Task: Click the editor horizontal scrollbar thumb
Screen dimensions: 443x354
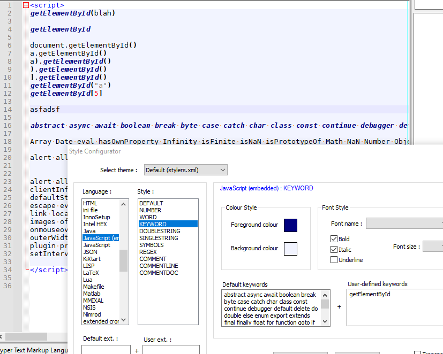Action: pos(26,336)
